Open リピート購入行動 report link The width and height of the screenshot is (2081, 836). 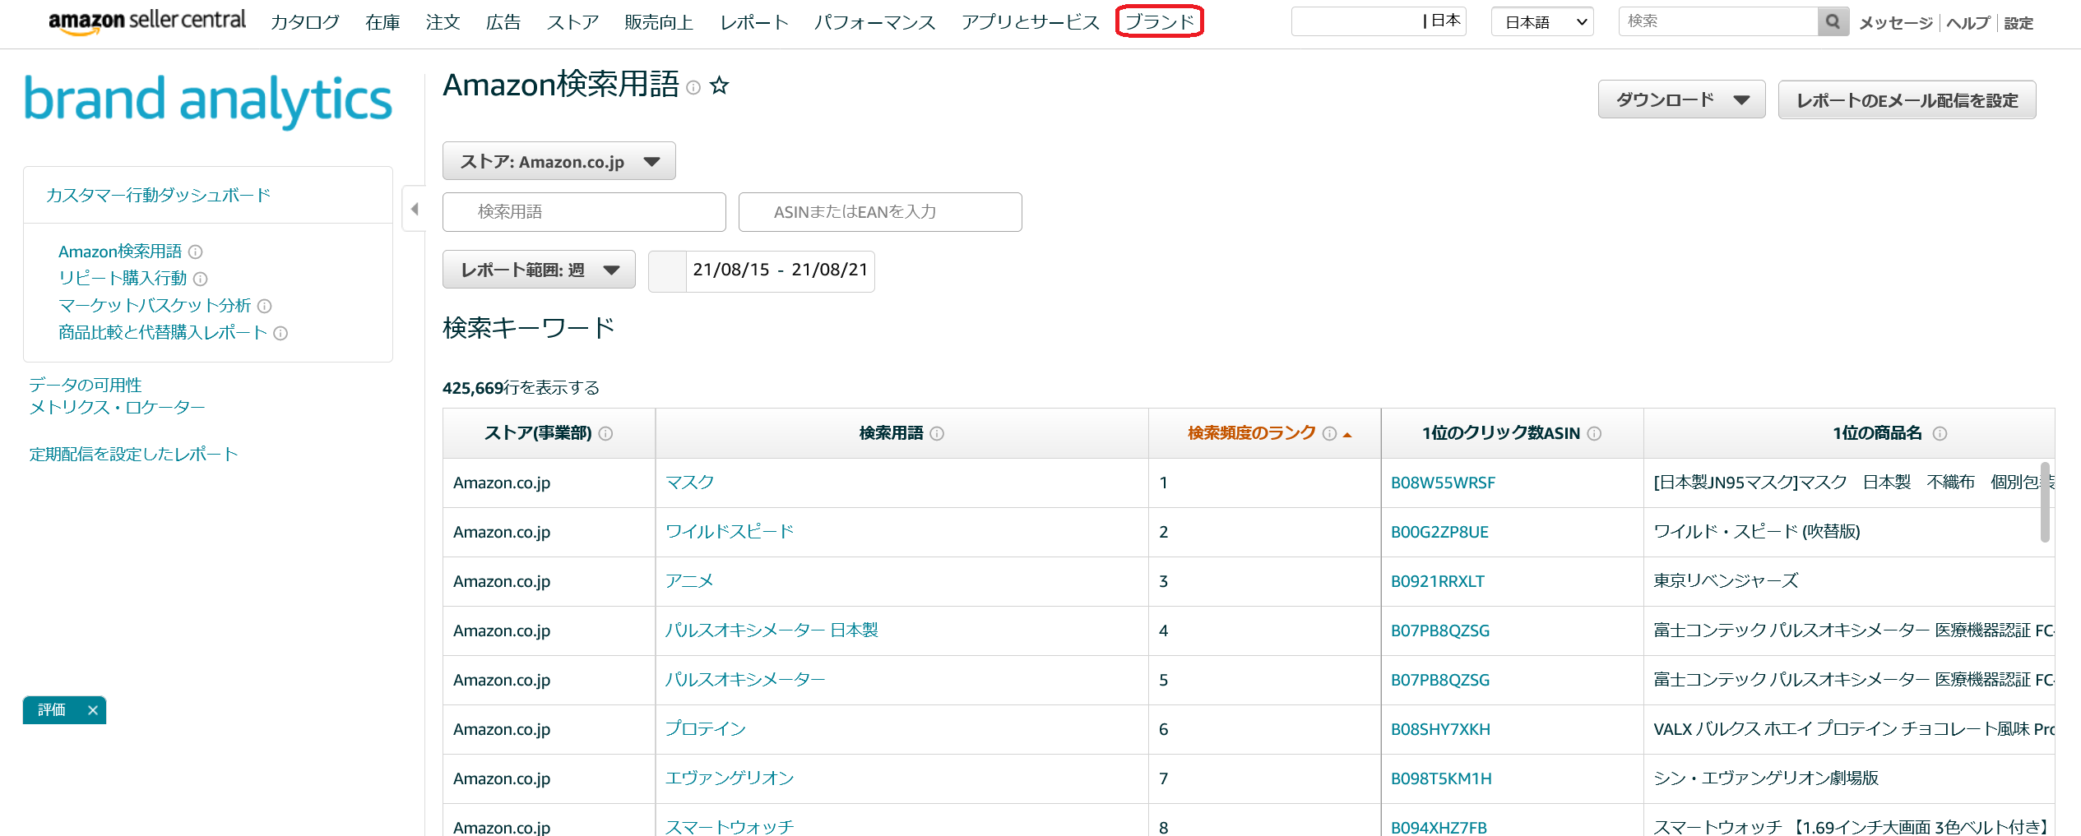pos(123,279)
